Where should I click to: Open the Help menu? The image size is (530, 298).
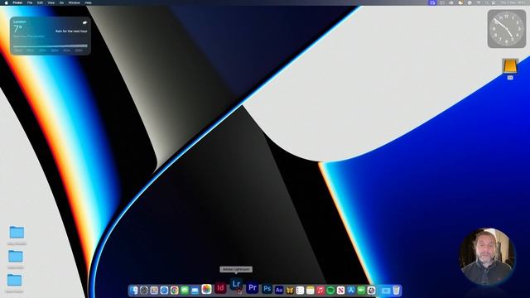pyautogui.click(x=88, y=2)
